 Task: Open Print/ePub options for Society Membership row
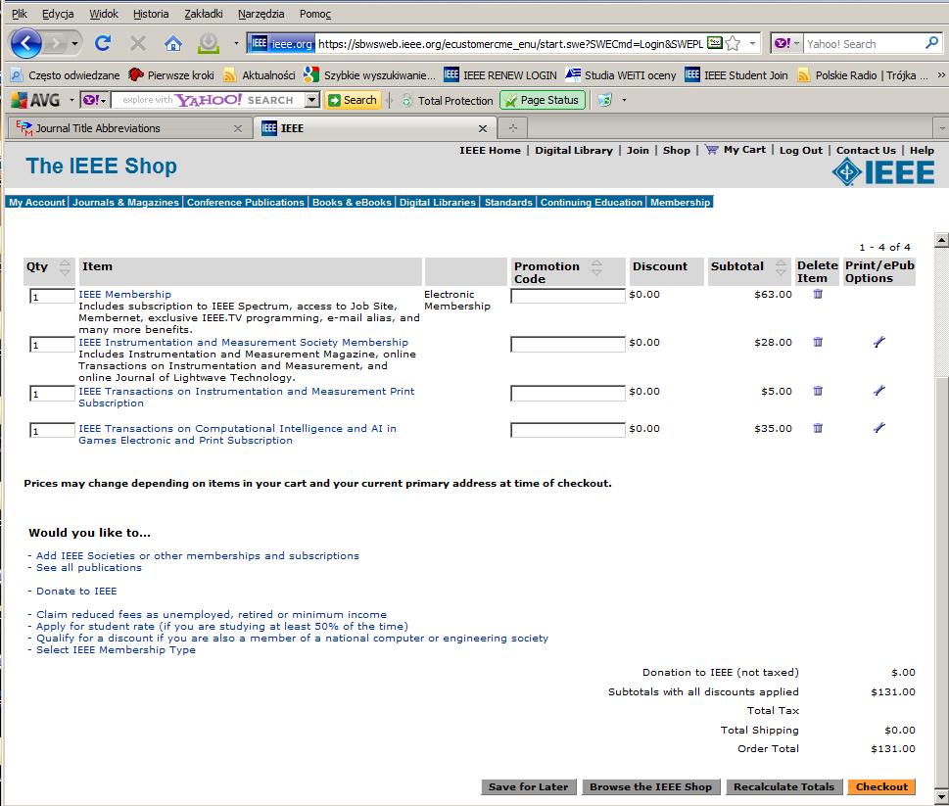click(x=879, y=342)
